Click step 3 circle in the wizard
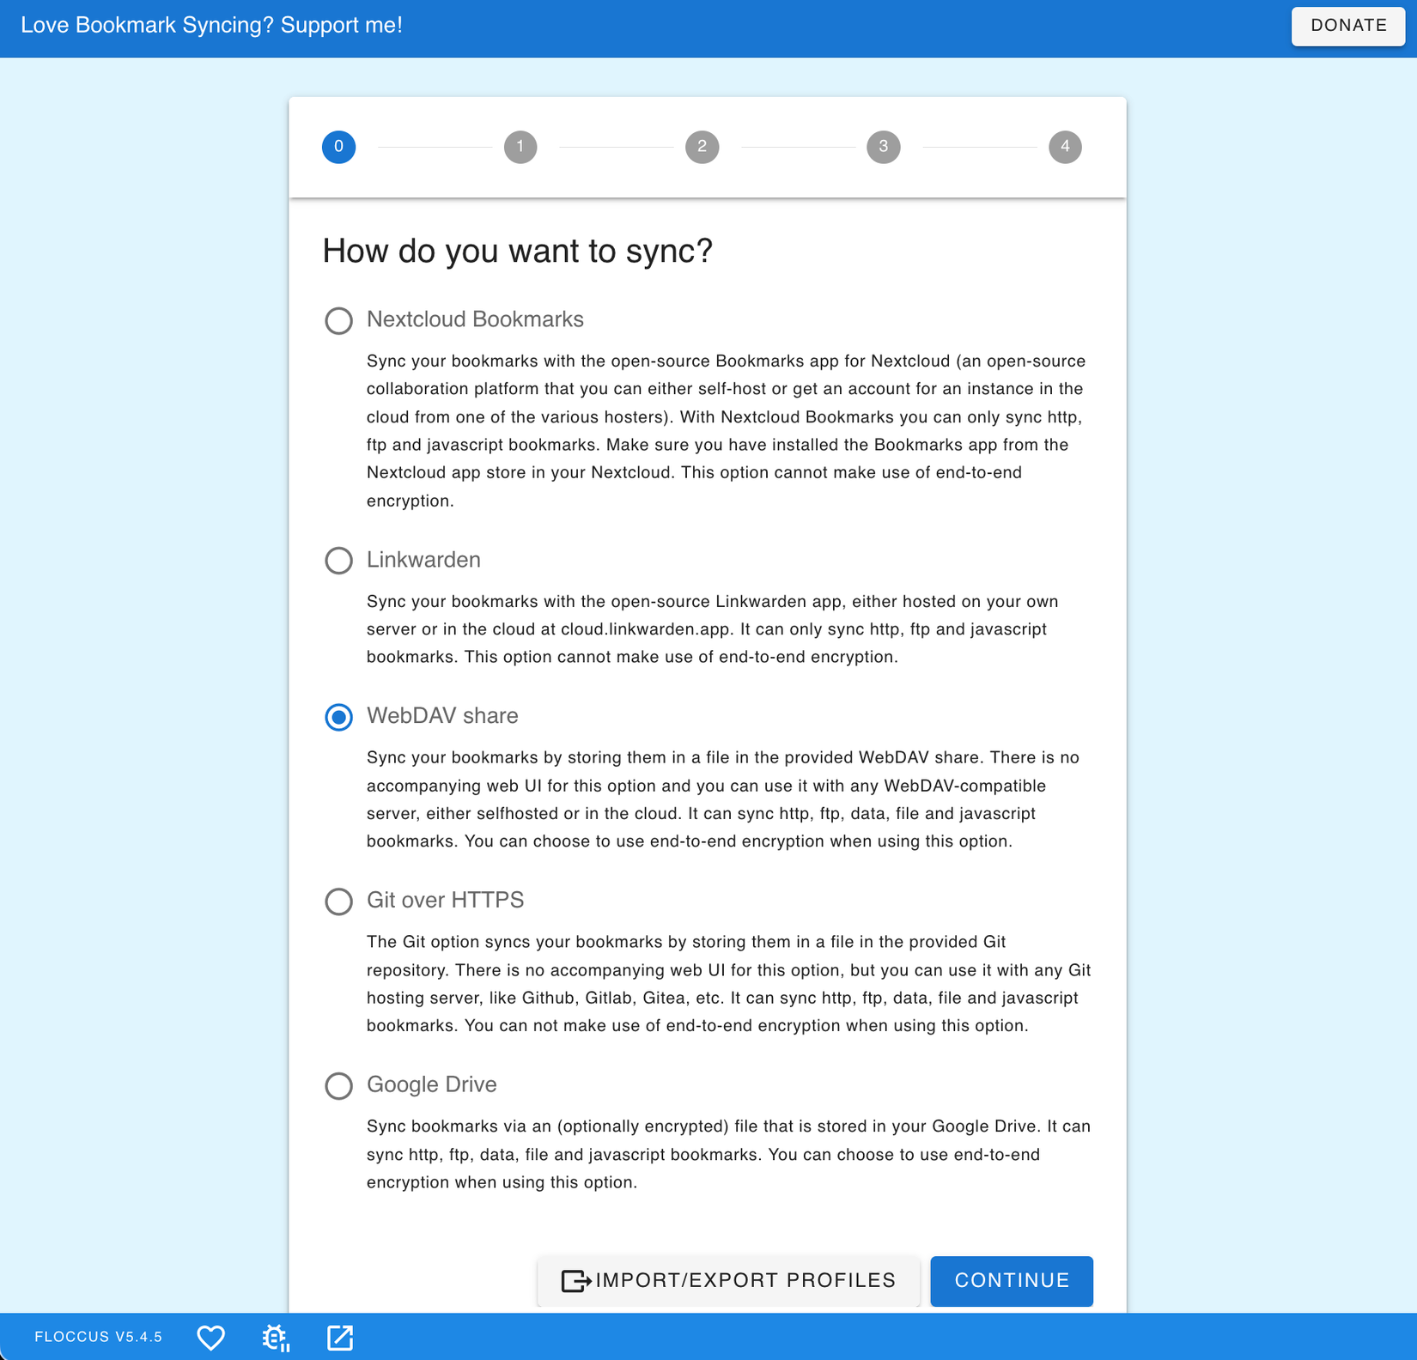The image size is (1417, 1360). [883, 147]
